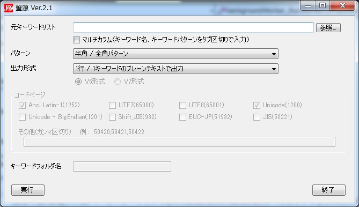Close the 蟹源 window
359x207 pixels.
[342, 6]
